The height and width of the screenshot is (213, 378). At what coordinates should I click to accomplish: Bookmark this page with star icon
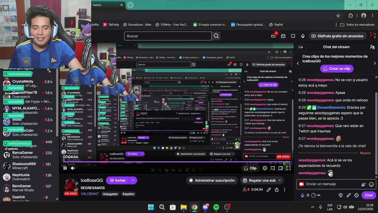(338, 16)
